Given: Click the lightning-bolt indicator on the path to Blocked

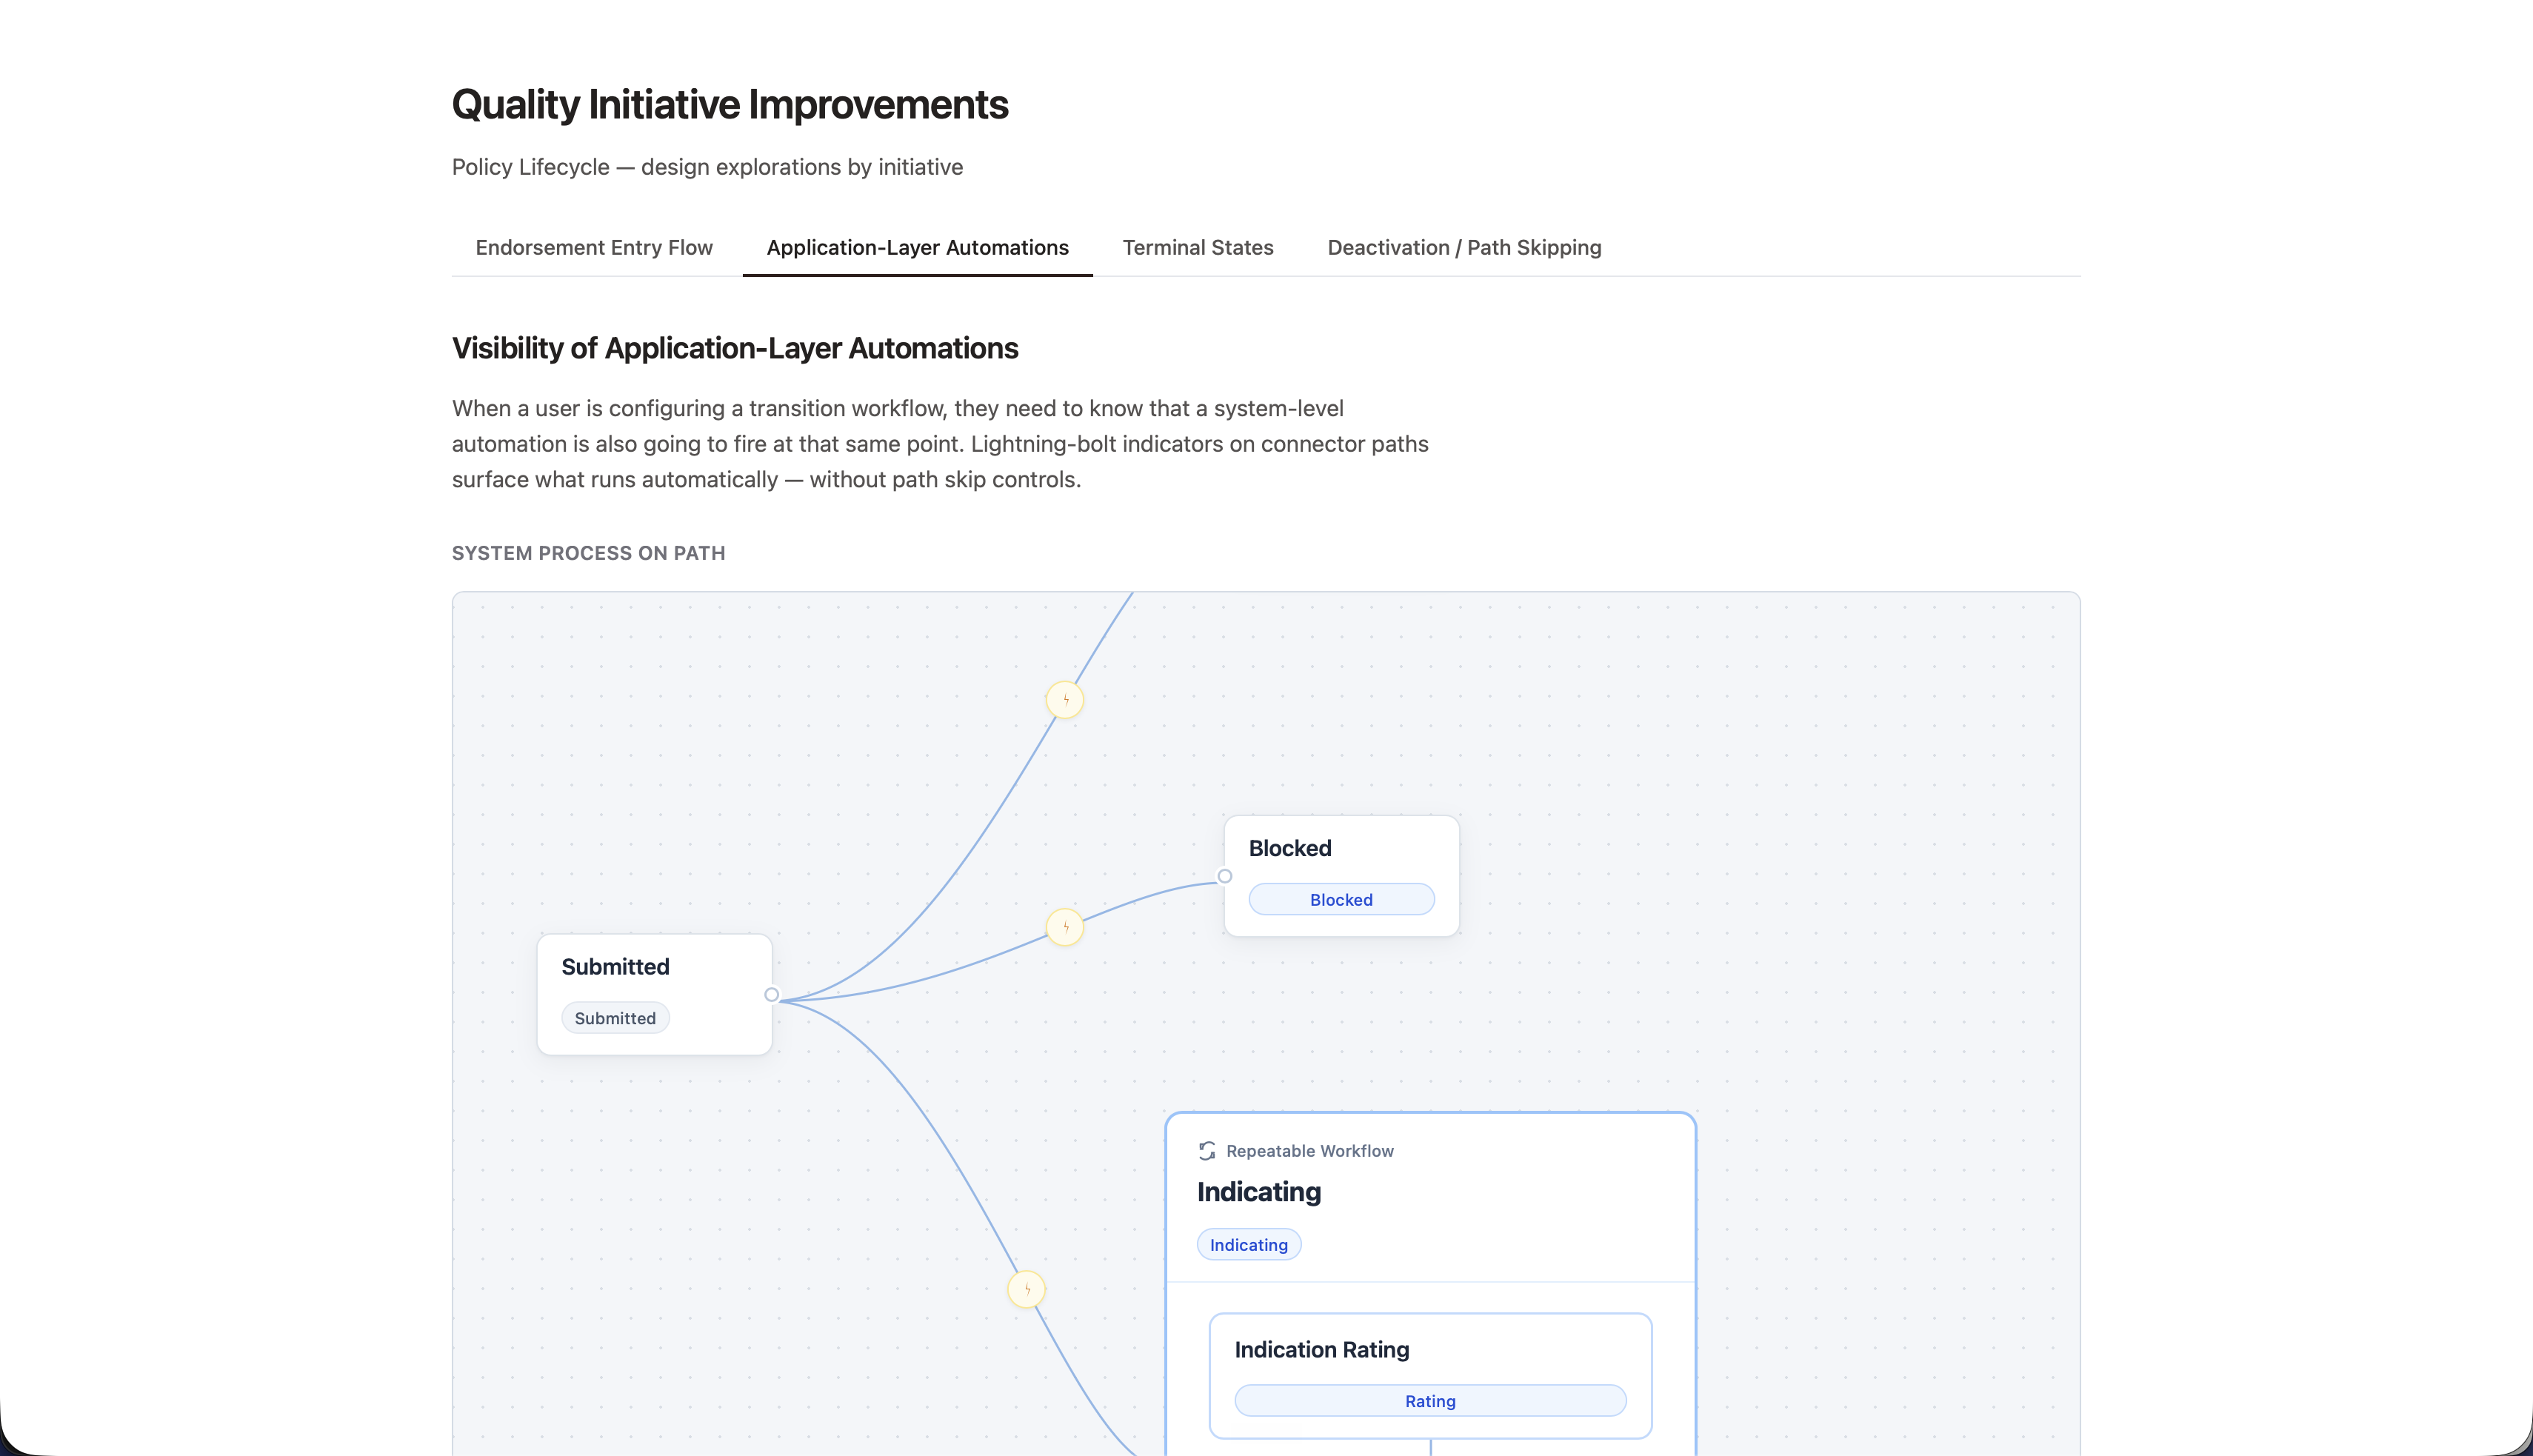Looking at the screenshot, I should coord(1065,927).
